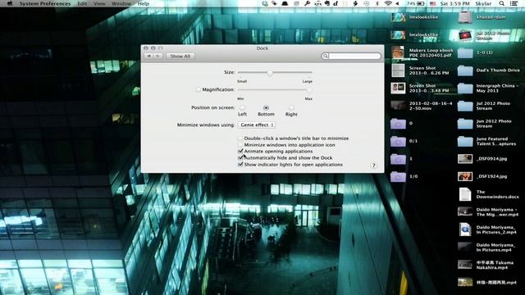Select the Takuma Nakahira.mp4 file

pos(465,265)
